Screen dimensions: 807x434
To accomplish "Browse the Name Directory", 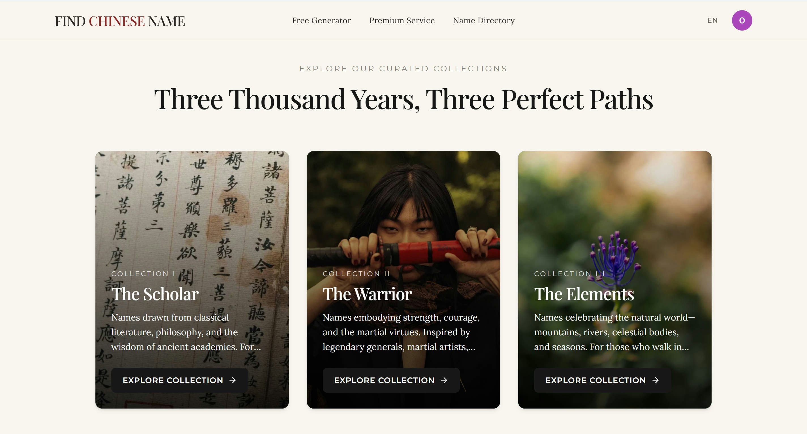I will (x=484, y=20).
